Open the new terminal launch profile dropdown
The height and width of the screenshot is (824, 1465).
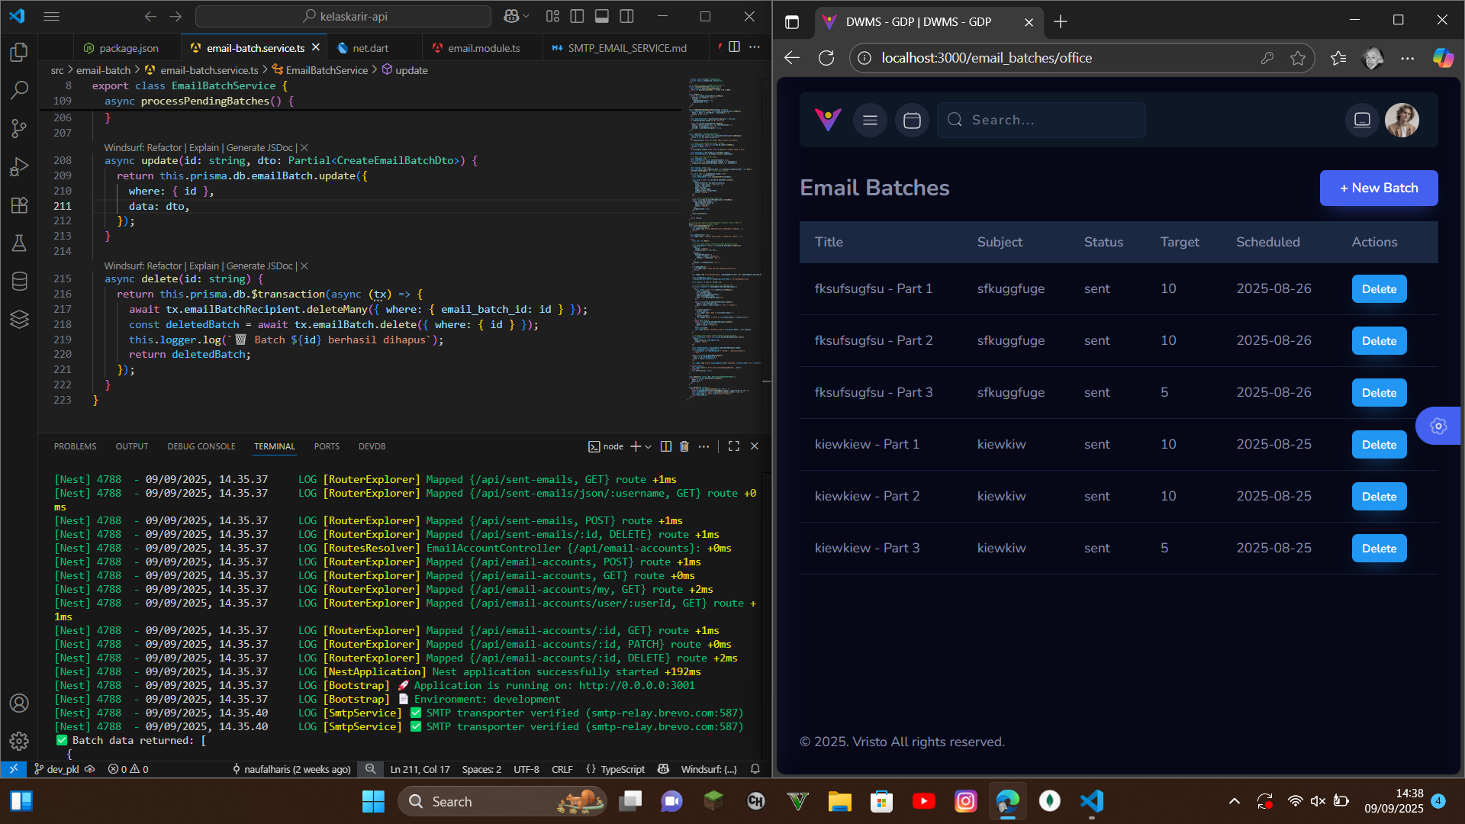(x=649, y=446)
